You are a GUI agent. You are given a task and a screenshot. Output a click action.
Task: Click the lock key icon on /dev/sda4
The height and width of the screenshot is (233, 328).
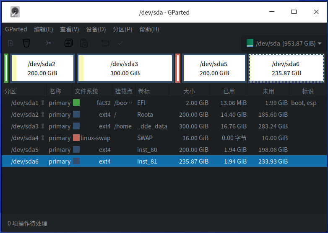43,138
